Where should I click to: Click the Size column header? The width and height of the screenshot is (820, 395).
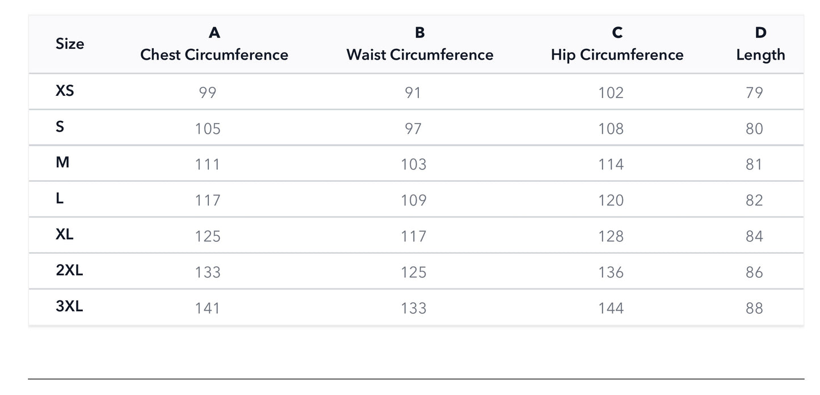click(70, 44)
